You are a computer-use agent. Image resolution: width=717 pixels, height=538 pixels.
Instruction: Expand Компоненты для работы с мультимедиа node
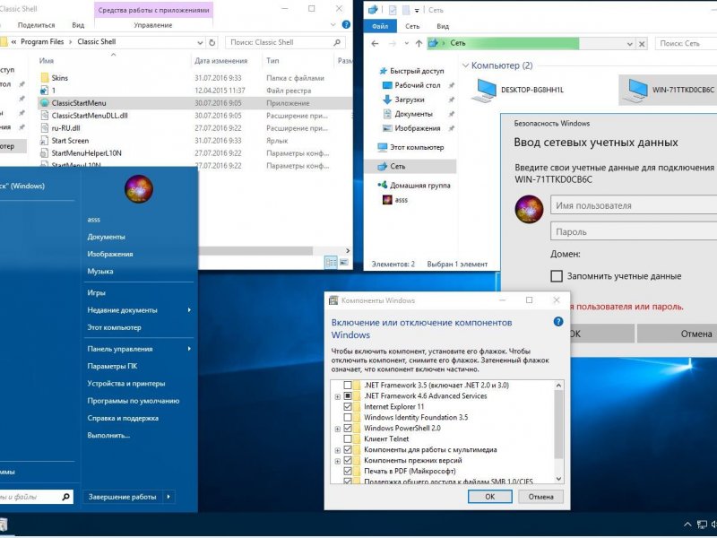338,450
